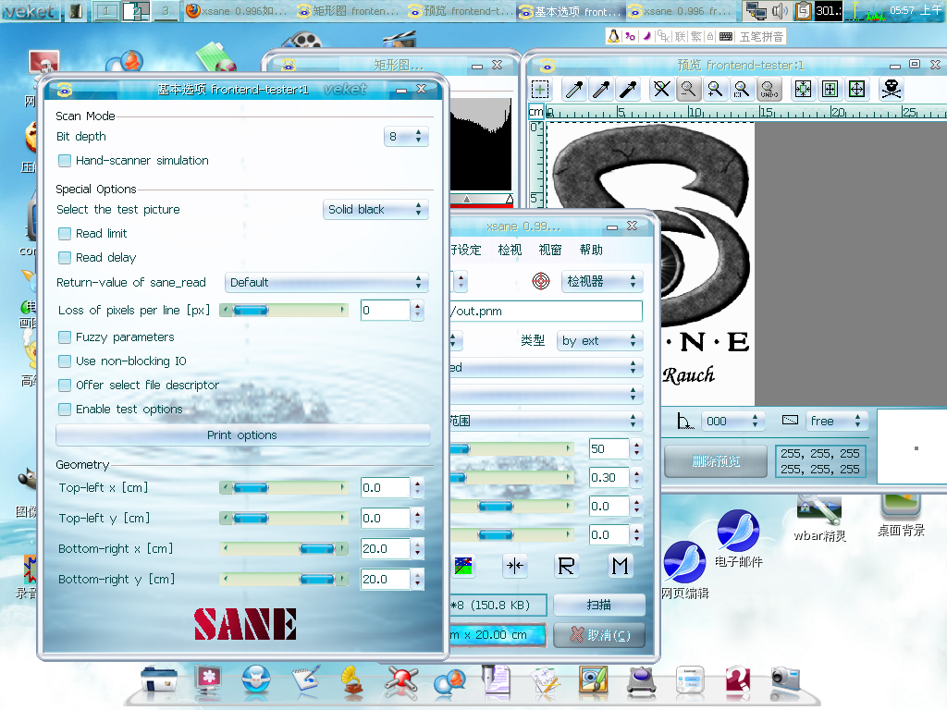The height and width of the screenshot is (710, 947).
Task: Click the dashed-box plus selection icon in preview toolbar
Action: (x=540, y=90)
